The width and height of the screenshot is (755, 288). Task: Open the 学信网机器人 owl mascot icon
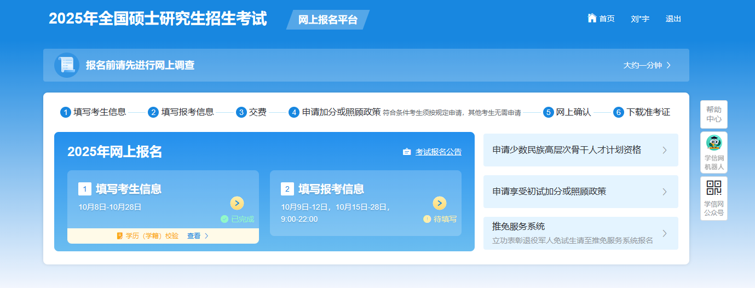(x=714, y=143)
